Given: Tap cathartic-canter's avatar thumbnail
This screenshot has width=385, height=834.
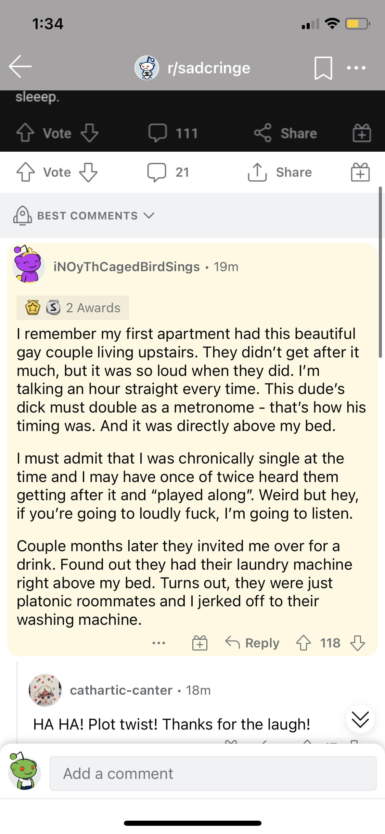Looking at the screenshot, I should click(x=45, y=690).
